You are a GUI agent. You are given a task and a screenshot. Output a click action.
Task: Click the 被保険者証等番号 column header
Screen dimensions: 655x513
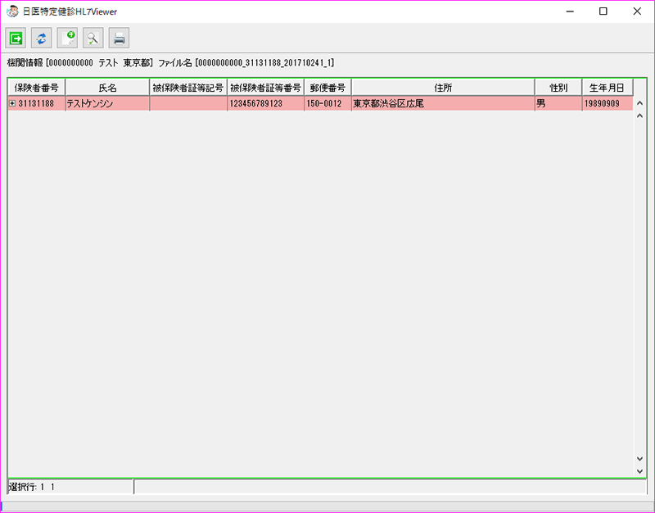click(265, 88)
